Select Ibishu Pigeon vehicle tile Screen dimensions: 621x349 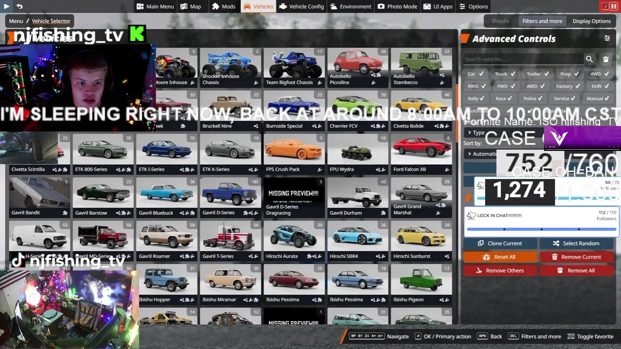tap(421, 285)
